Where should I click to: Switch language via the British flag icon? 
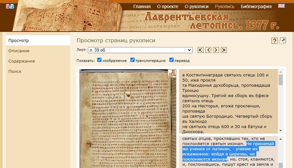tap(281, 6)
